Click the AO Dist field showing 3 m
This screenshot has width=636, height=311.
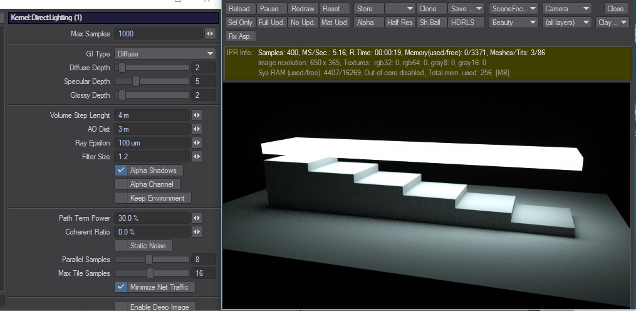152,129
